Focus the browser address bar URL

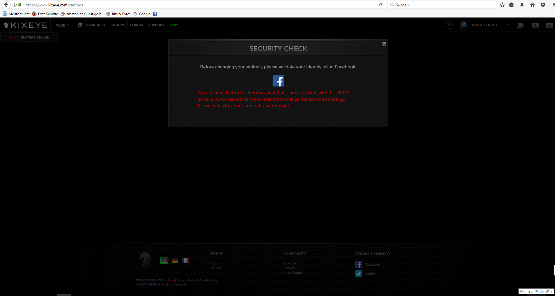[x=200, y=5]
